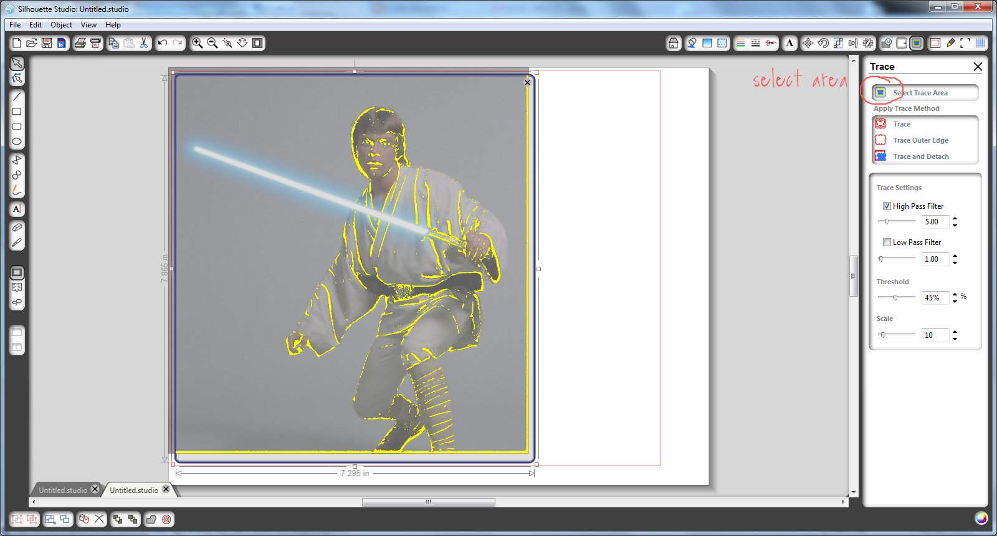Toggle the High Pass Filter checkbox
This screenshot has height=536, width=997.
point(887,206)
